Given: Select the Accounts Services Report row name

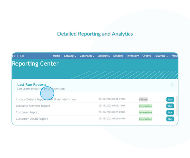Looking at the screenshot, I should point(33,106).
